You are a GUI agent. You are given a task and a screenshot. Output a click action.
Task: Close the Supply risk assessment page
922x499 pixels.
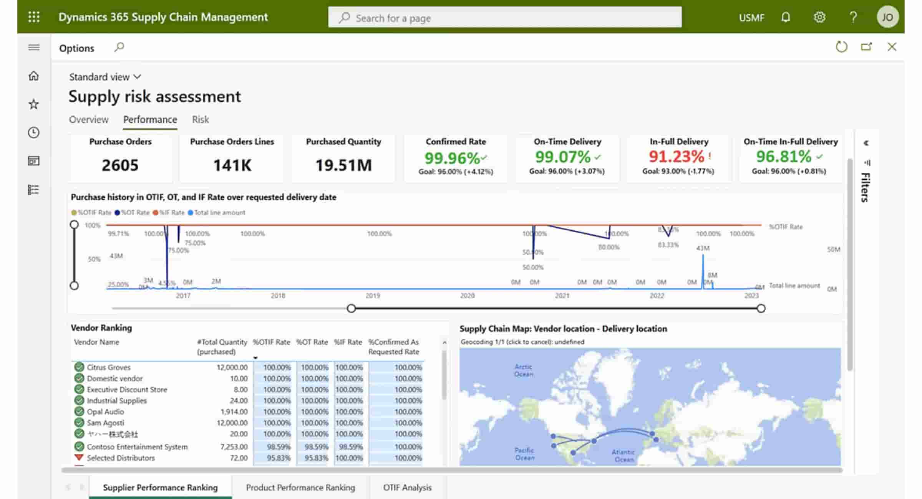pyautogui.click(x=892, y=47)
